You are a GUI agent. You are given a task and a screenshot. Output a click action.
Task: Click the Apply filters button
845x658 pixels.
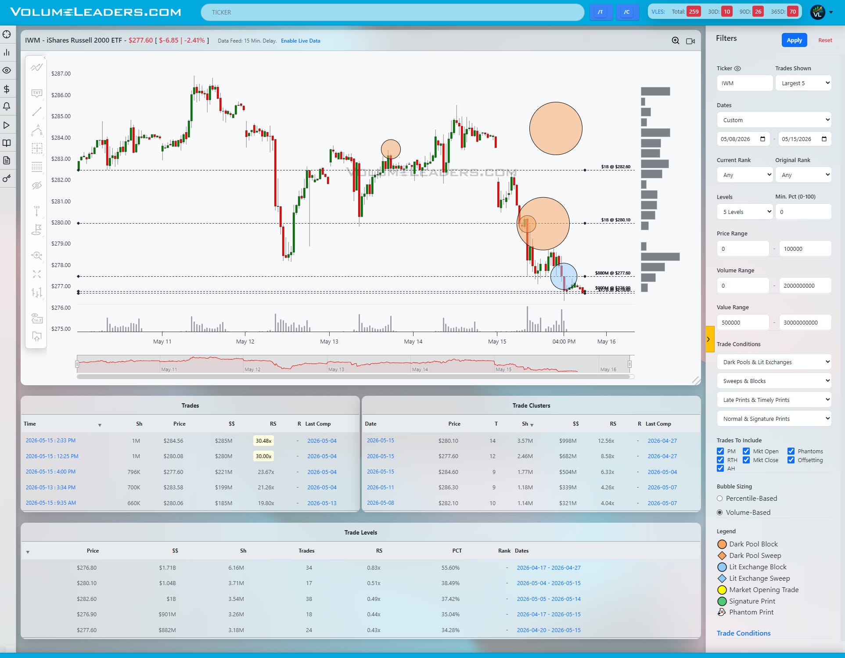coord(794,40)
